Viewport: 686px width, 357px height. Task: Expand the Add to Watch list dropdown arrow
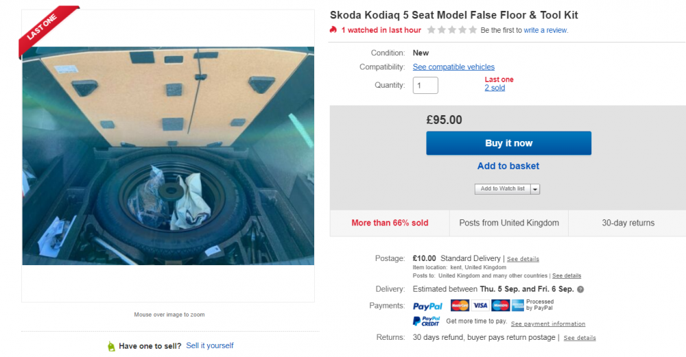click(x=535, y=189)
